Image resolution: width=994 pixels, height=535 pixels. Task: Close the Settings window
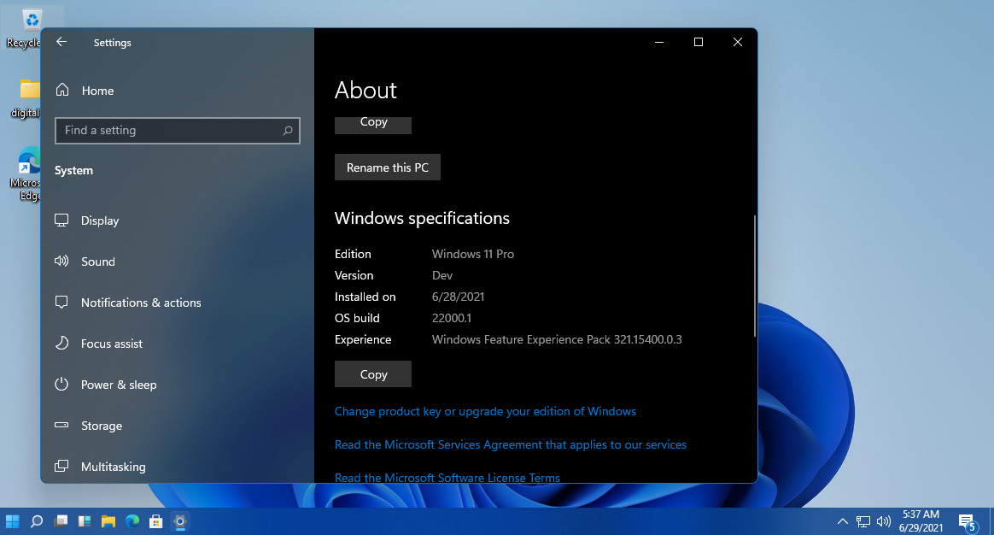coord(737,42)
